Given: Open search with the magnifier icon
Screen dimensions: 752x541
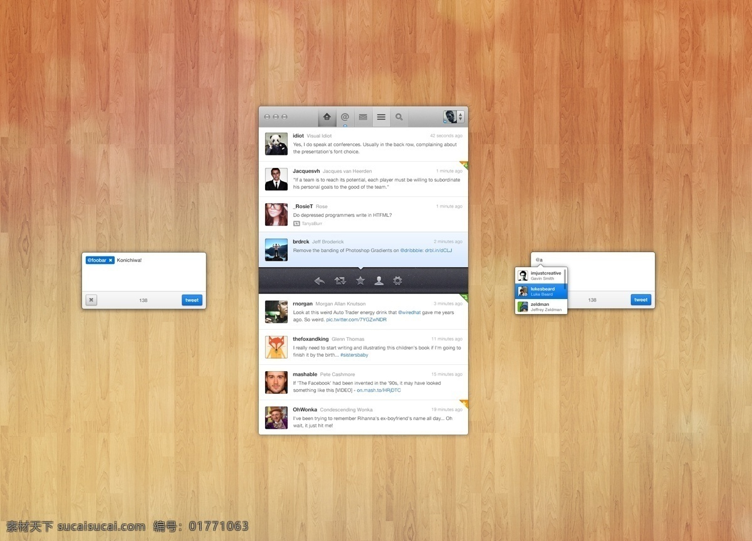Looking at the screenshot, I should [x=399, y=117].
